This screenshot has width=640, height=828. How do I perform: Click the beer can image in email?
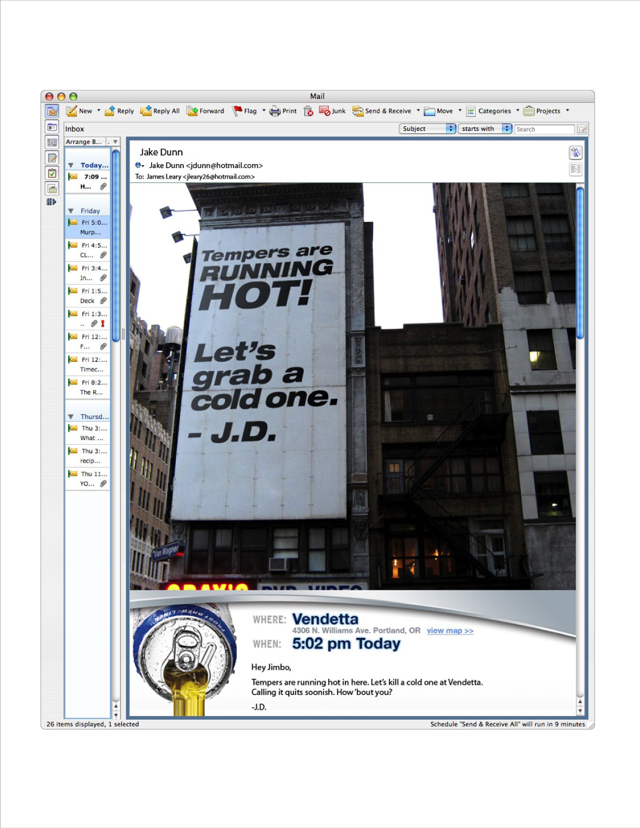pos(184,660)
